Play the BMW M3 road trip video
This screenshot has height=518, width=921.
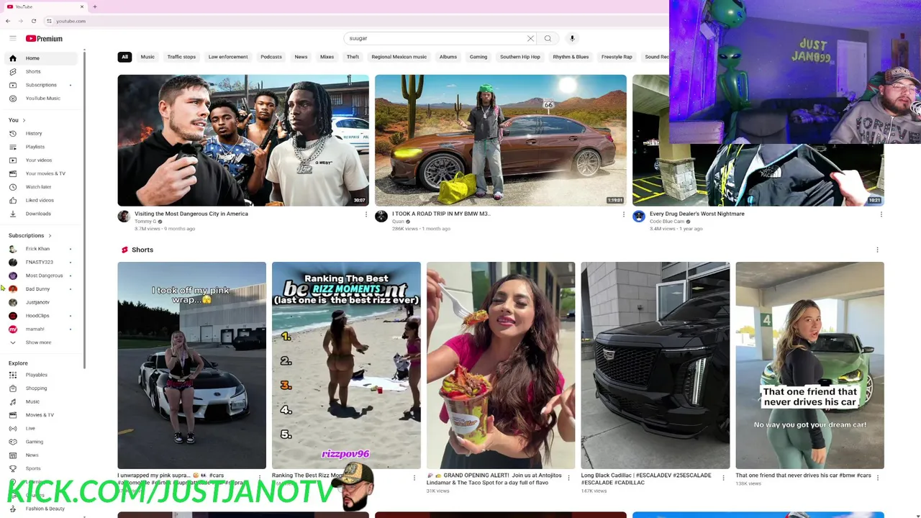click(x=501, y=140)
